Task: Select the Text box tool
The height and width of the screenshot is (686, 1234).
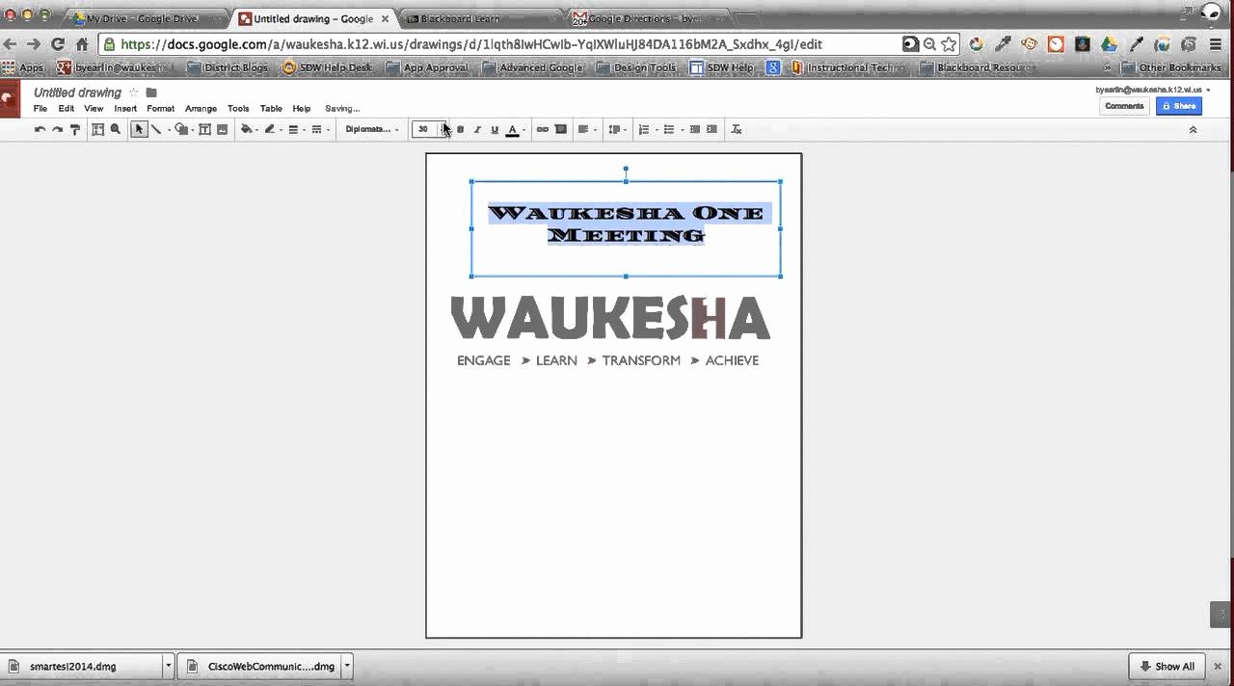Action: (204, 129)
